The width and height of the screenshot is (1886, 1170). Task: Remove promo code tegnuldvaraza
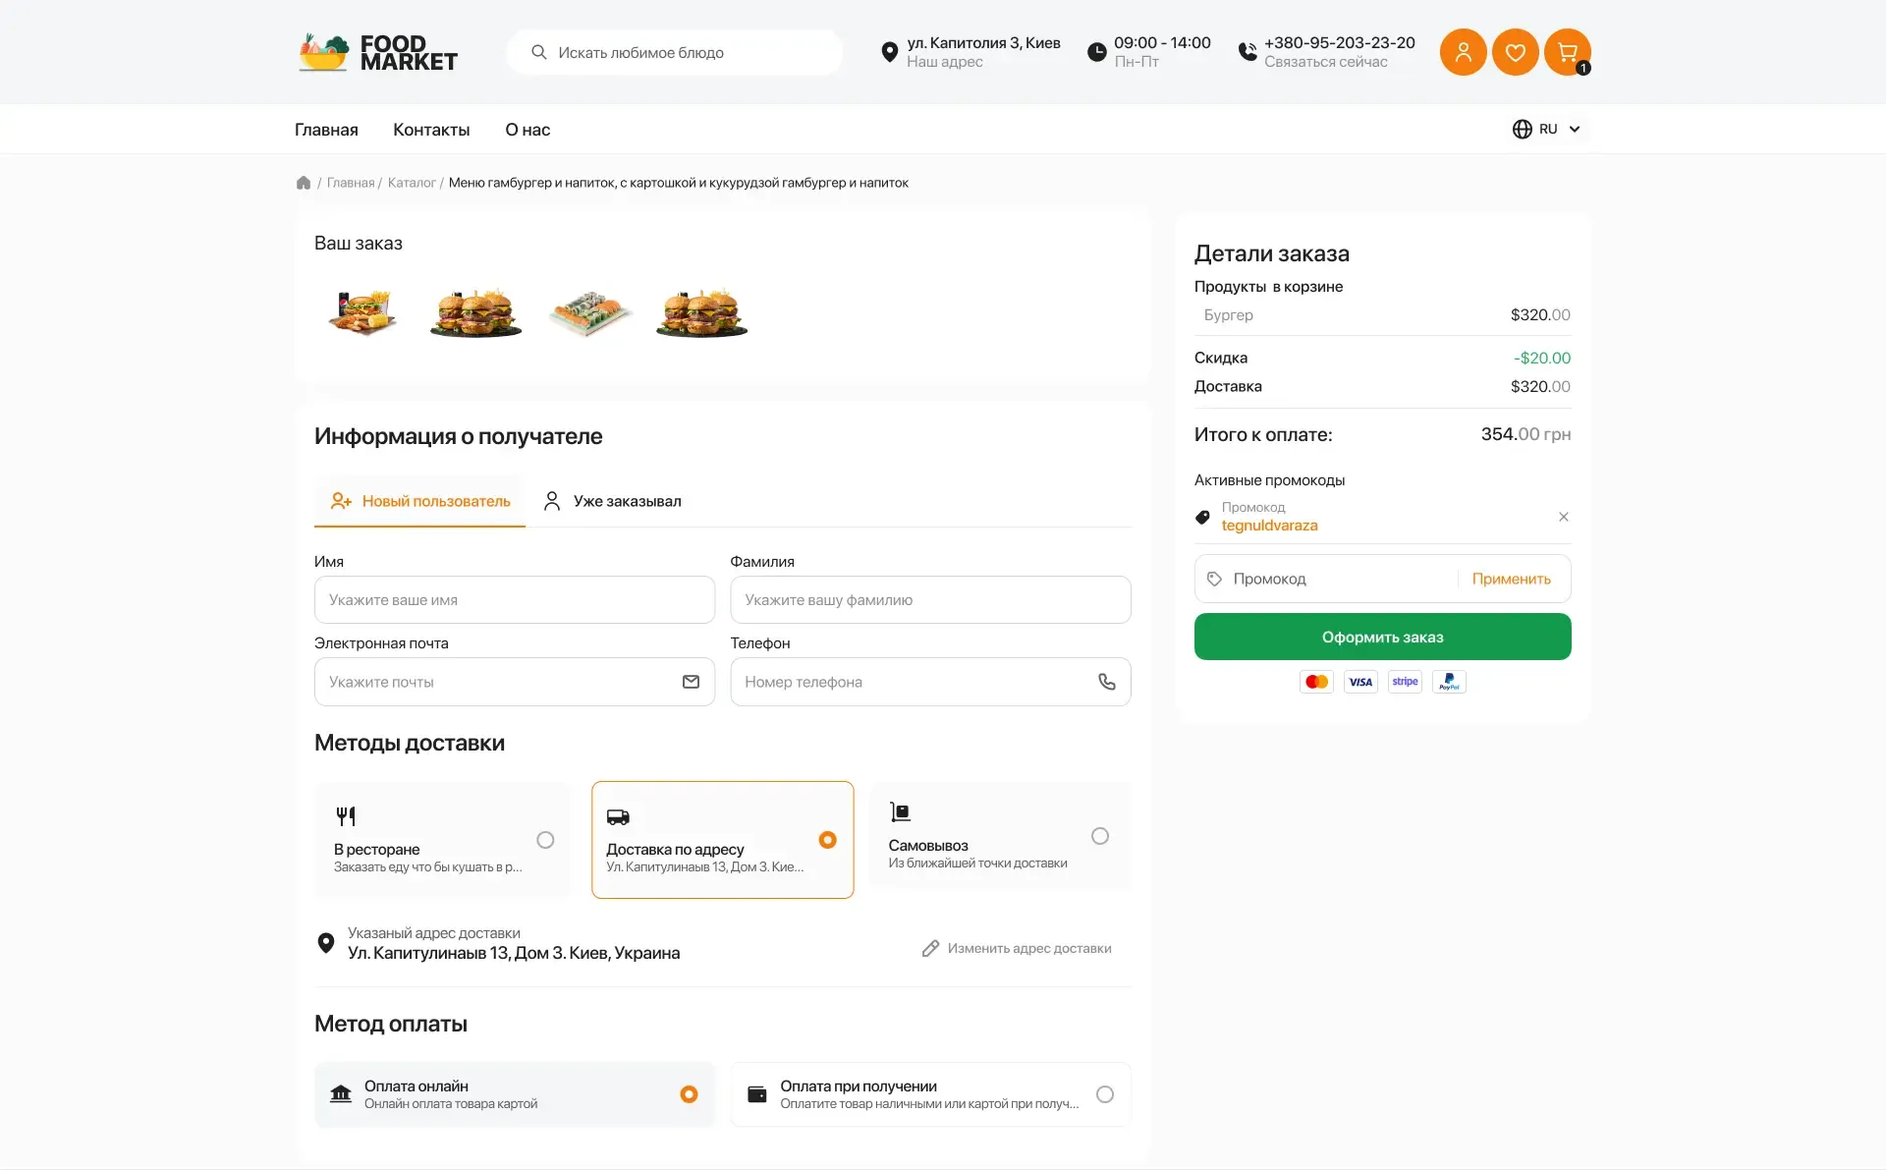(x=1563, y=517)
